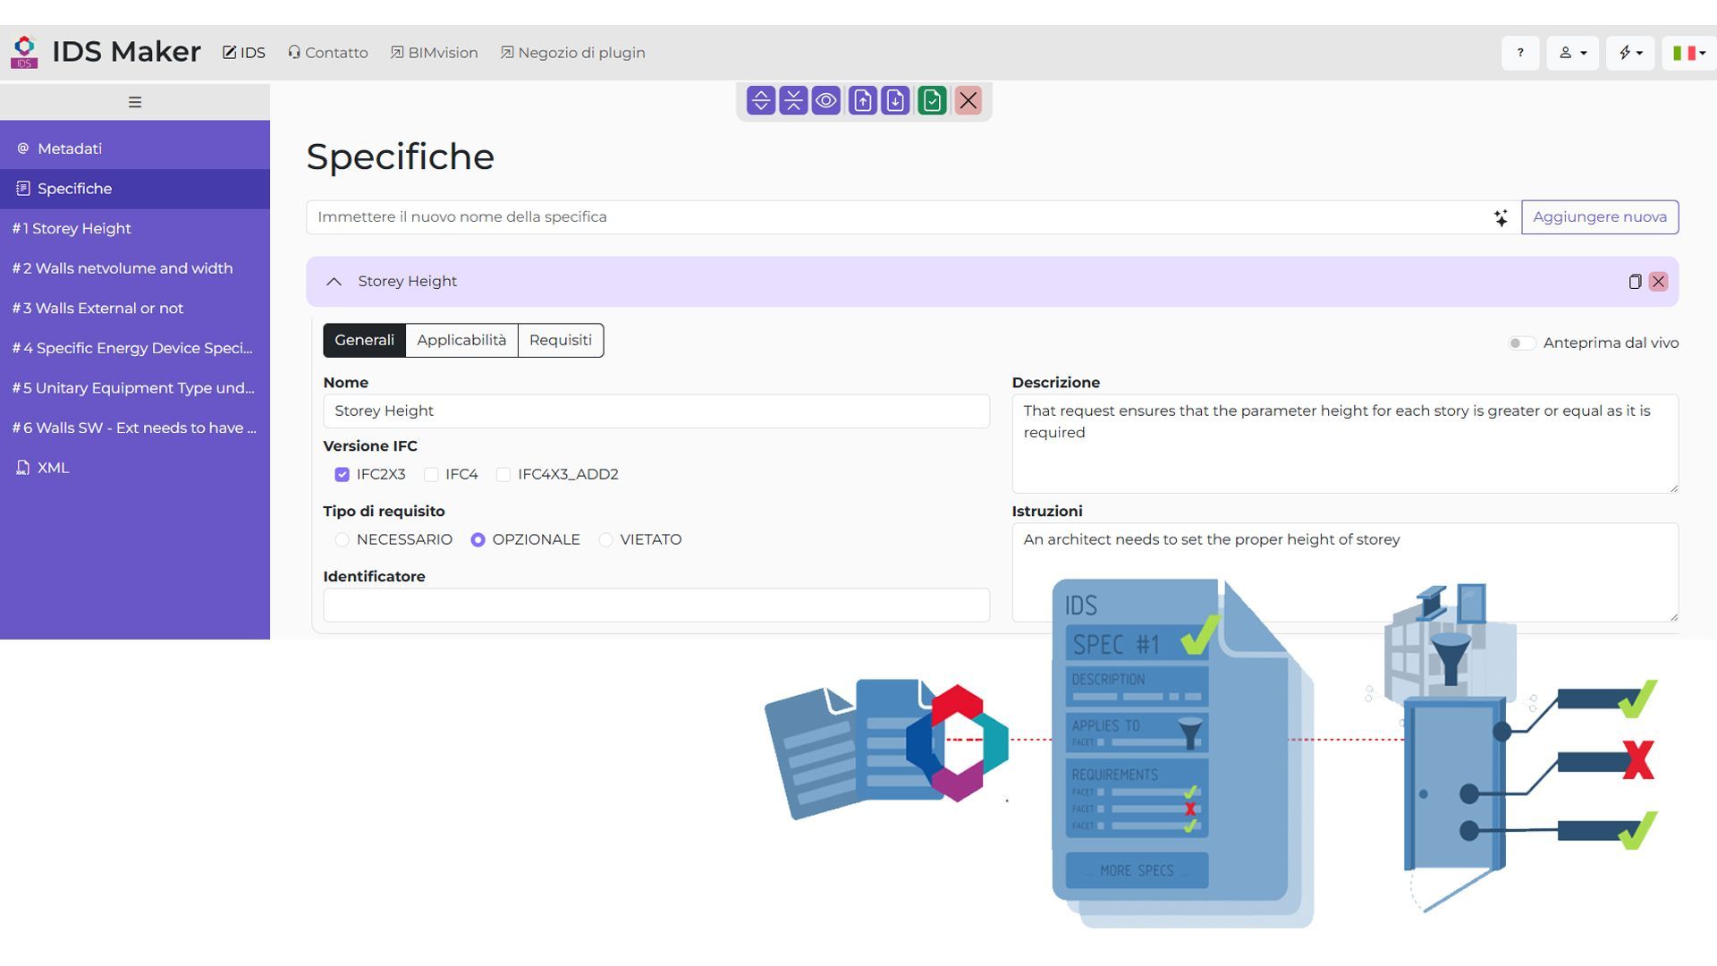The image size is (1717, 966).
Task: Click the collapse all specifications icon
Action: (x=793, y=100)
